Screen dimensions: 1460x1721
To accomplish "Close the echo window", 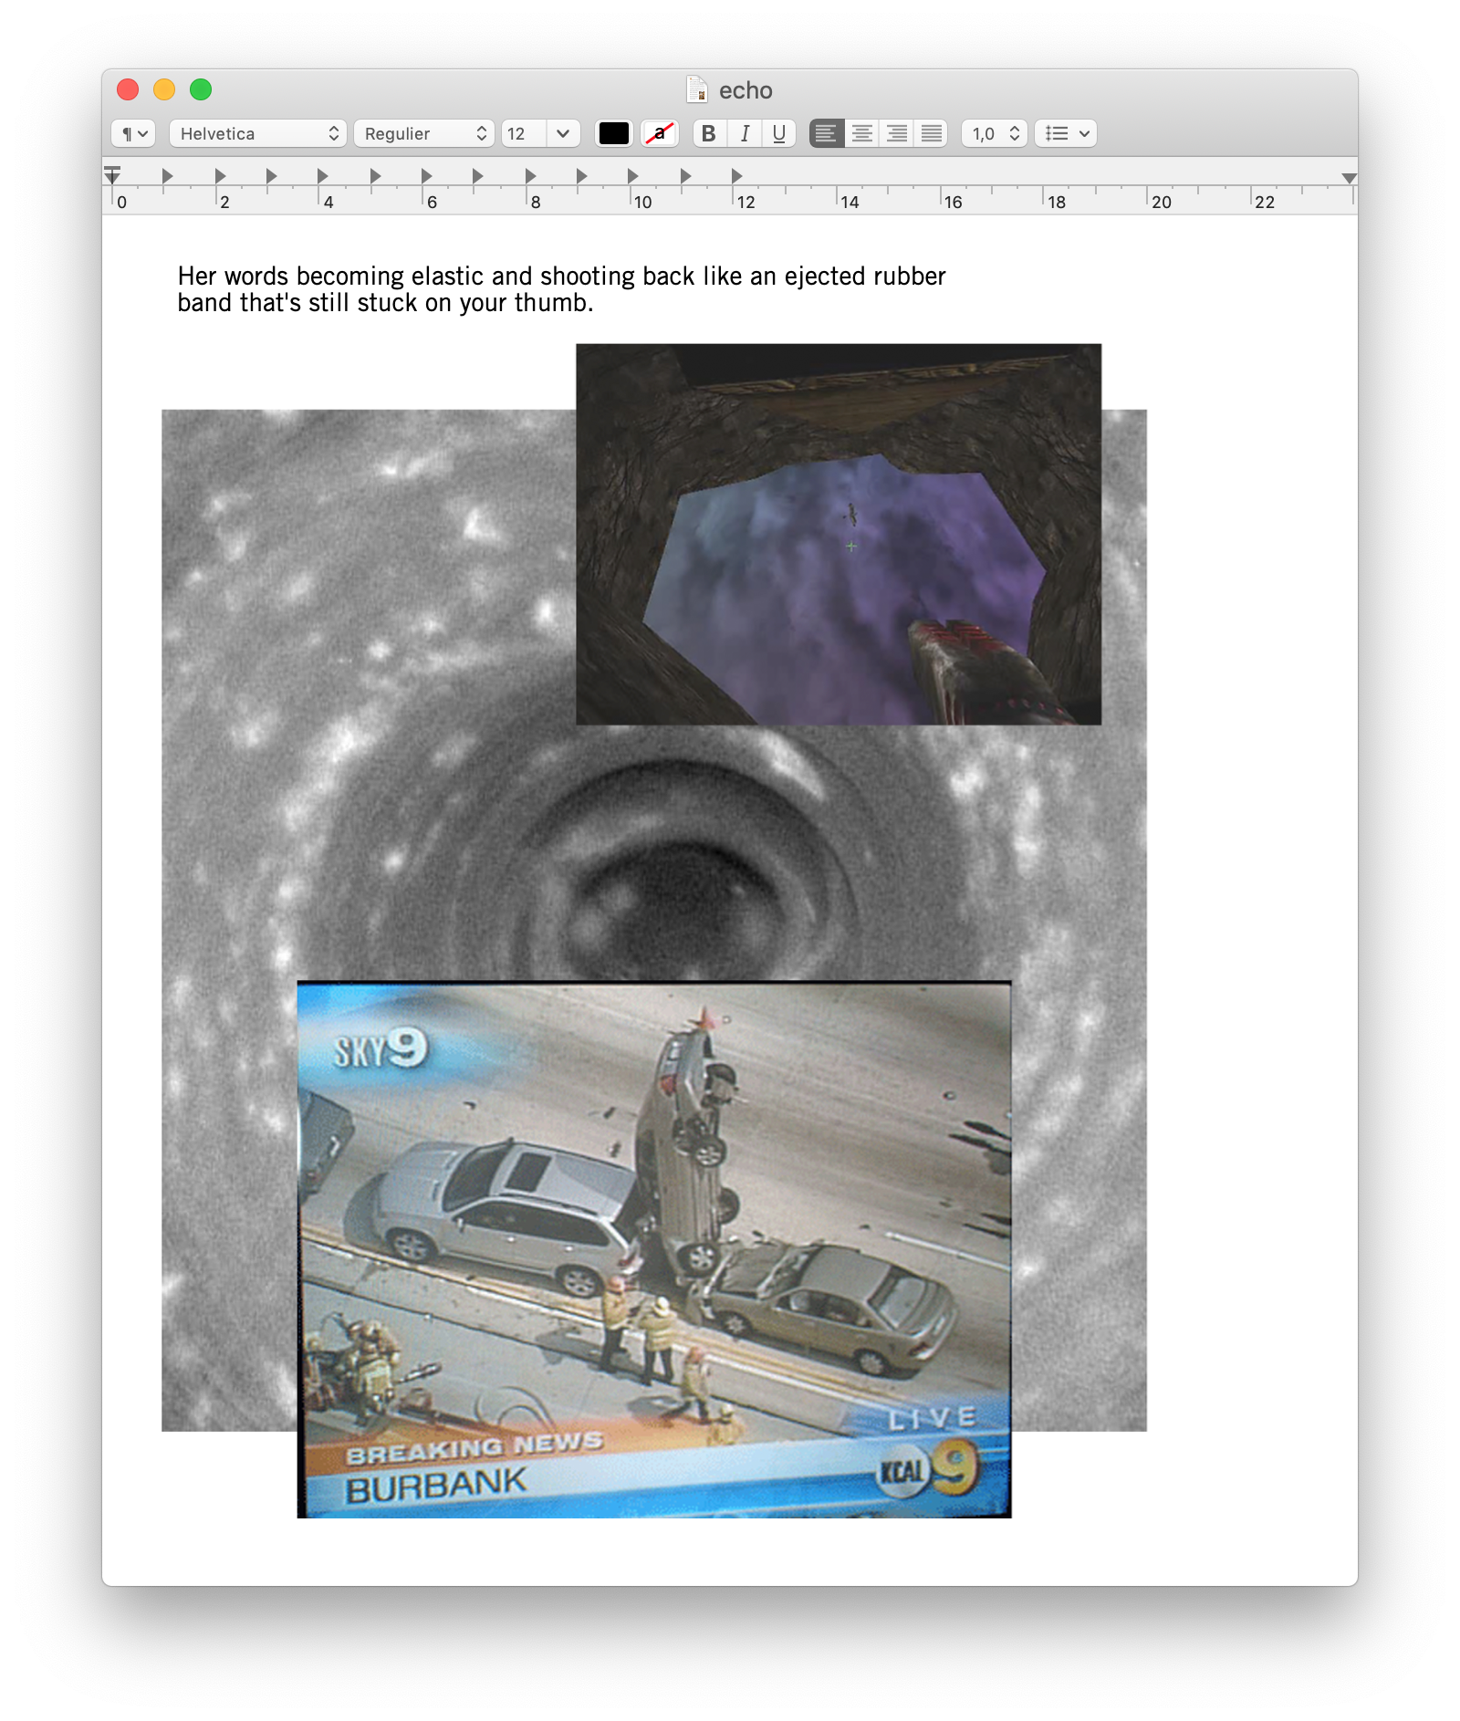I will coord(128,89).
